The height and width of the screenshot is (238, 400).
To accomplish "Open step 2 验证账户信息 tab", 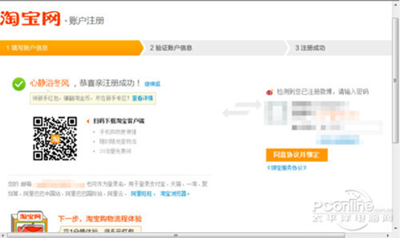I will pyautogui.click(x=214, y=47).
